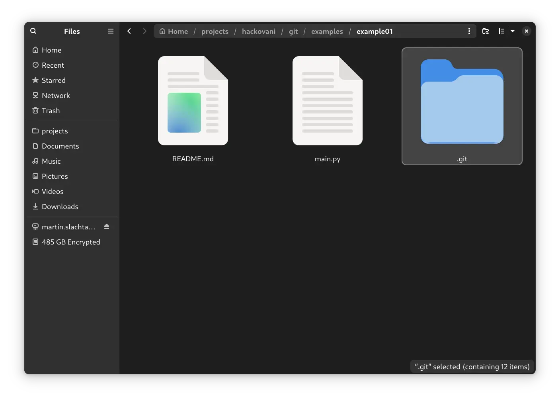
Task: Expand the view options dropdown arrow
Action: [x=513, y=31]
